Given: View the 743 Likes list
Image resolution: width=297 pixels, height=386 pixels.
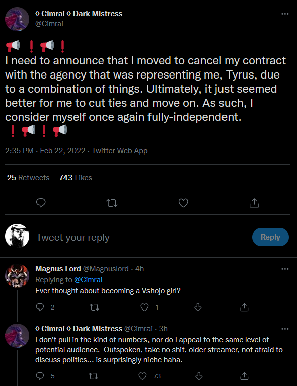Looking at the screenshot, I should click(x=76, y=178).
